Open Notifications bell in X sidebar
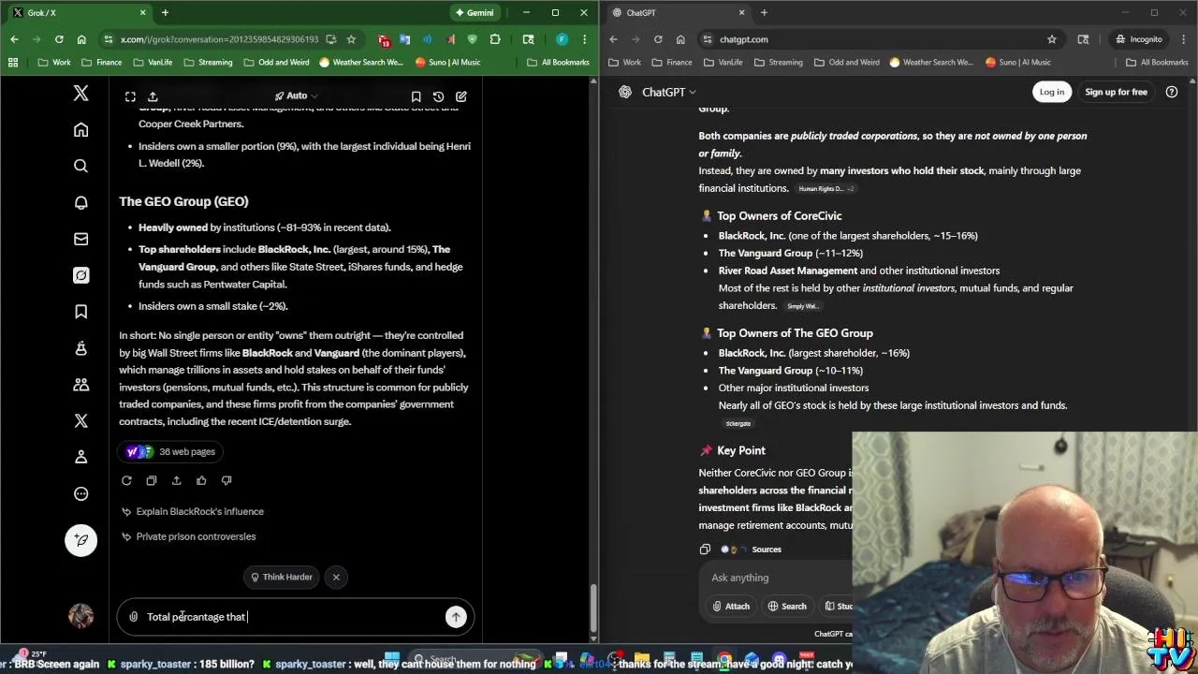The width and height of the screenshot is (1198, 674). (80, 202)
